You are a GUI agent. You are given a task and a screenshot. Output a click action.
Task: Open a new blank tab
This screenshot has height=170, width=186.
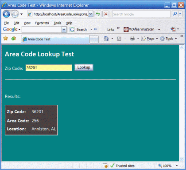[94, 39]
